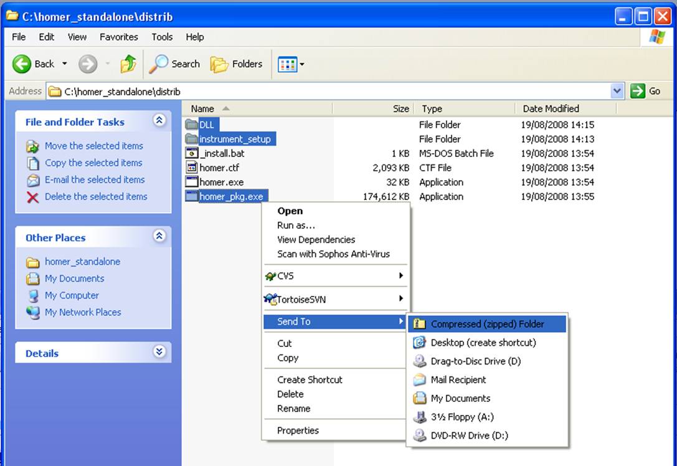Viewport: 677px width, 466px height.
Task: Toggle the Folders pane button
Action: [237, 64]
